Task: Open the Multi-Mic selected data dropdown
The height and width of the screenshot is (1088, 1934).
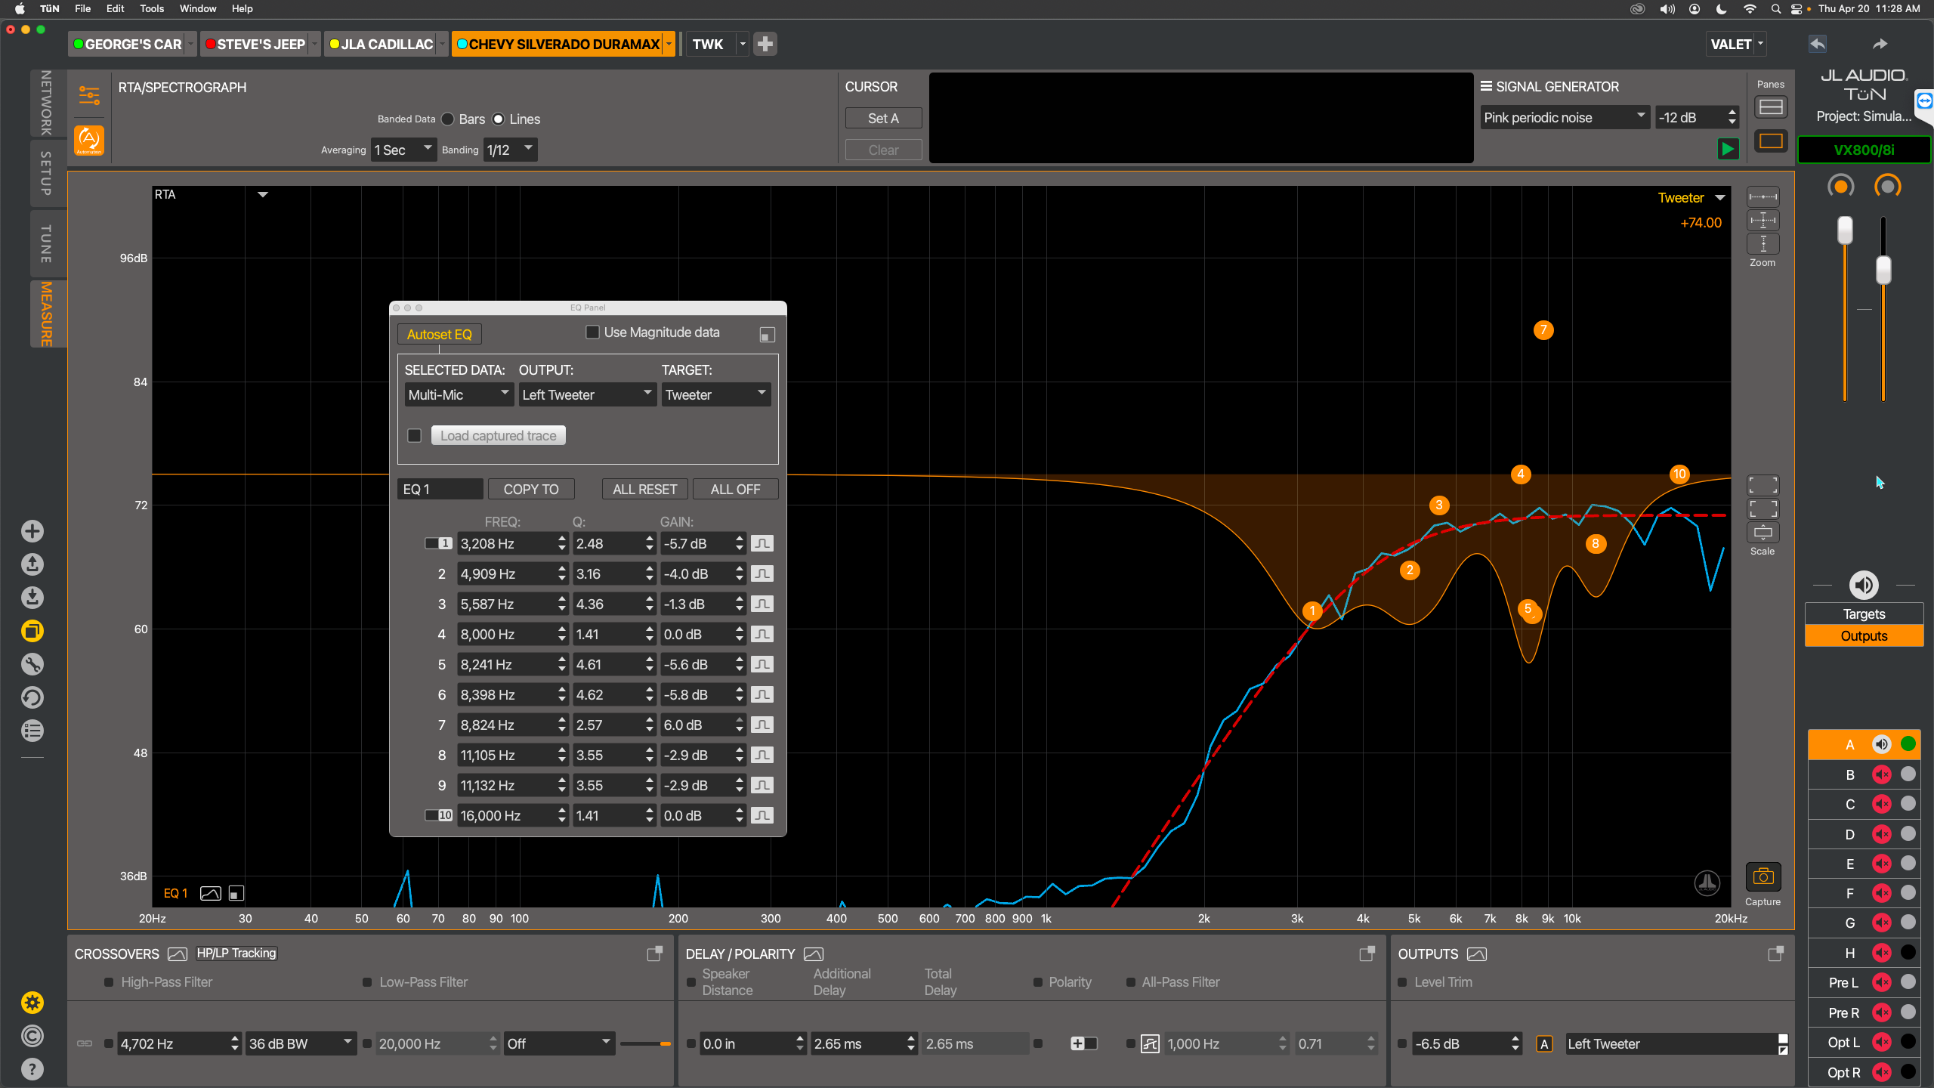Action: click(x=459, y=394)
